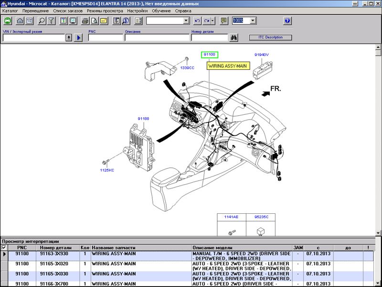Click the vertical scrollbar down arrow

(378, 233)
